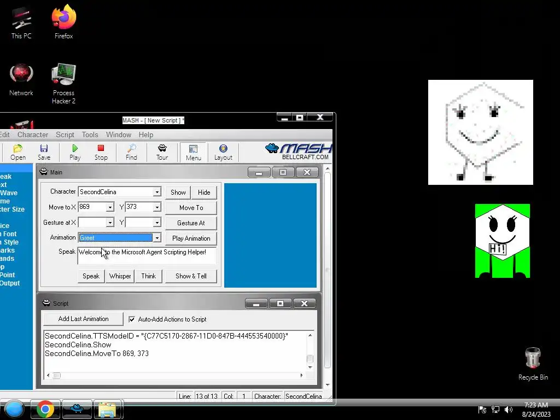Click the Show character button
The image size is (560, 420).
(178, 192)
